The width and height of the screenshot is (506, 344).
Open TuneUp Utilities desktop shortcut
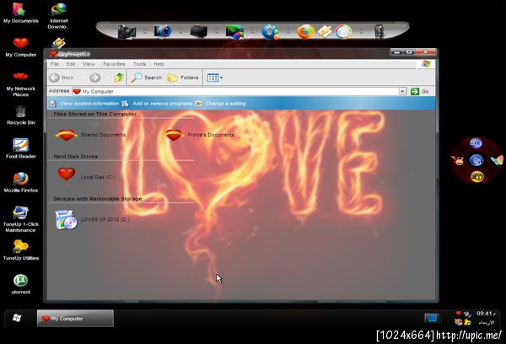(20, 250)
